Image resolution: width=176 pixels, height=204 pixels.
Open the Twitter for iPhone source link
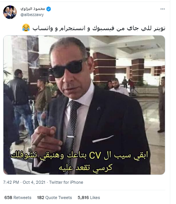(x=66, y=182)
